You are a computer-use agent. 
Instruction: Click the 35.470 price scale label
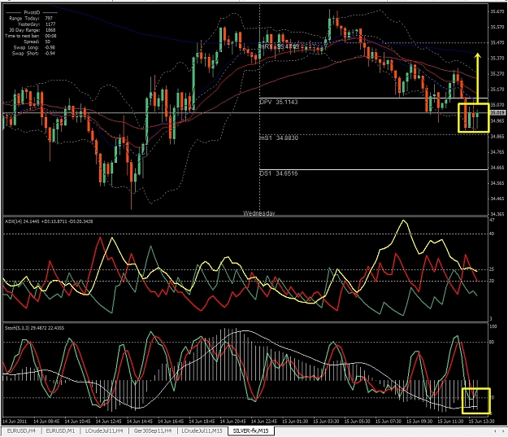click(497, 42)
